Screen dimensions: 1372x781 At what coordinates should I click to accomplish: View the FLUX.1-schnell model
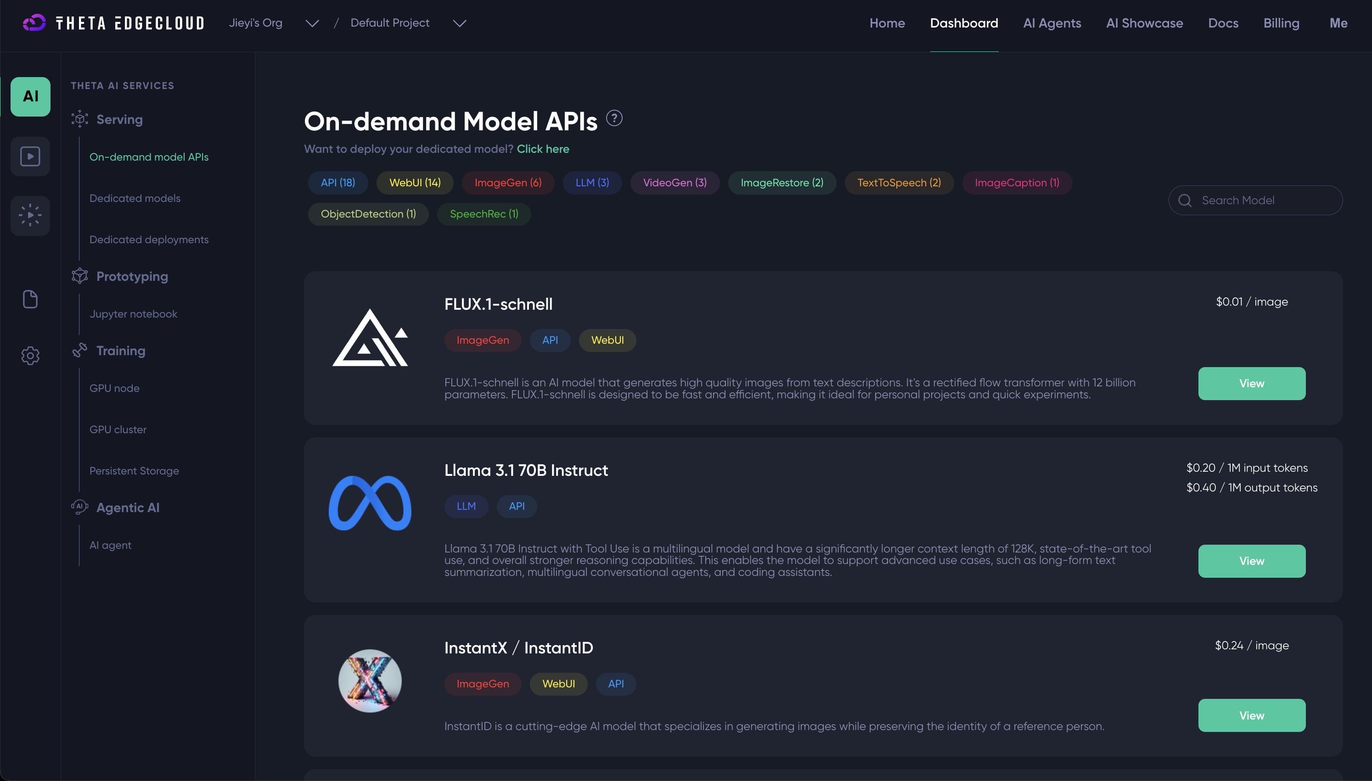click(1251, 384)
